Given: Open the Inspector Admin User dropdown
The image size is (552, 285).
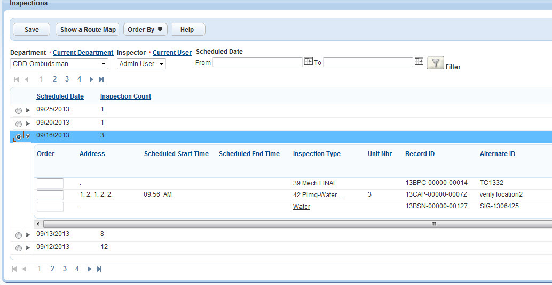Looking at the screenshot, I should [141, 64].
